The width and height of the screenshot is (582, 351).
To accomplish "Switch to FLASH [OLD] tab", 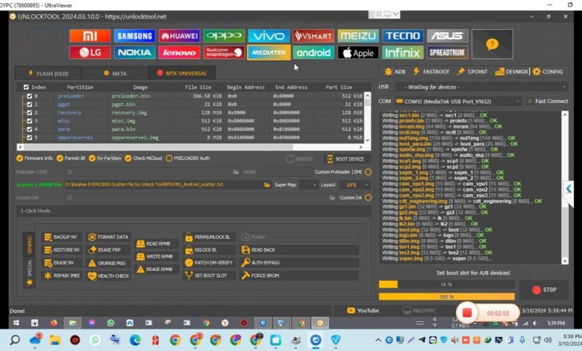I will [x=48, y=73].
